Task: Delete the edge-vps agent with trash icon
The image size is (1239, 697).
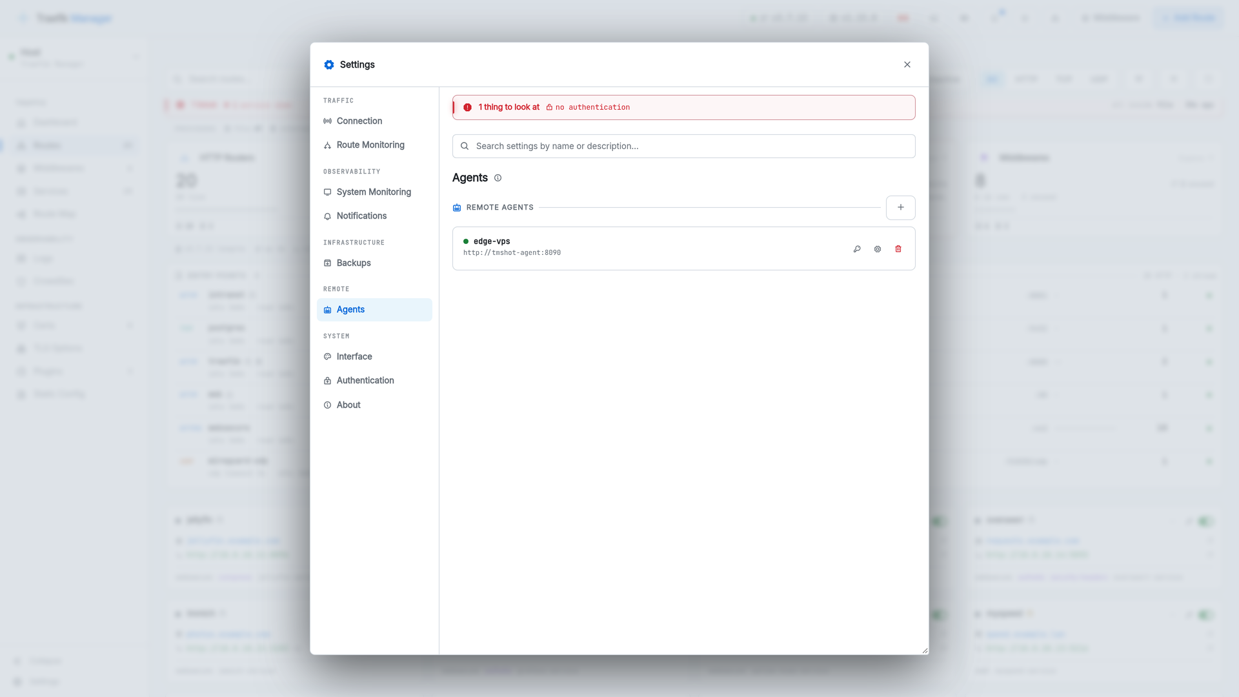Action: [898, 248]
